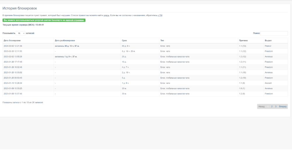Select the row issued by Ancient
The image size is (292, 152).
click(x=268, y=83)
